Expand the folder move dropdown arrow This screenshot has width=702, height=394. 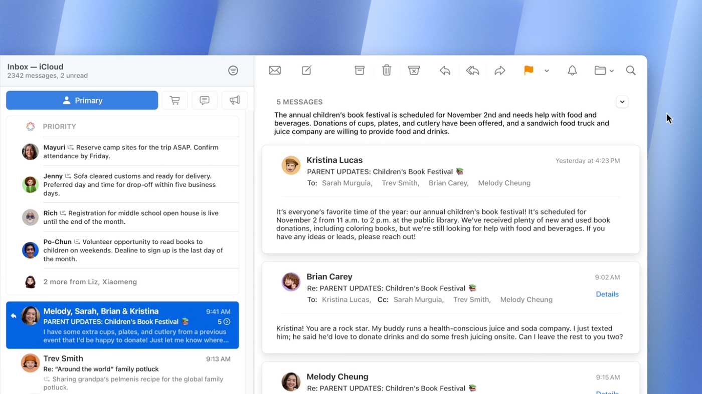(x=612, y=71)
